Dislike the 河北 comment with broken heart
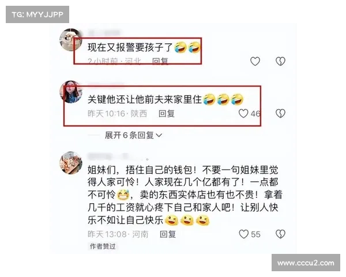Viewport: 346px width, 277px height. click(280, 61)
